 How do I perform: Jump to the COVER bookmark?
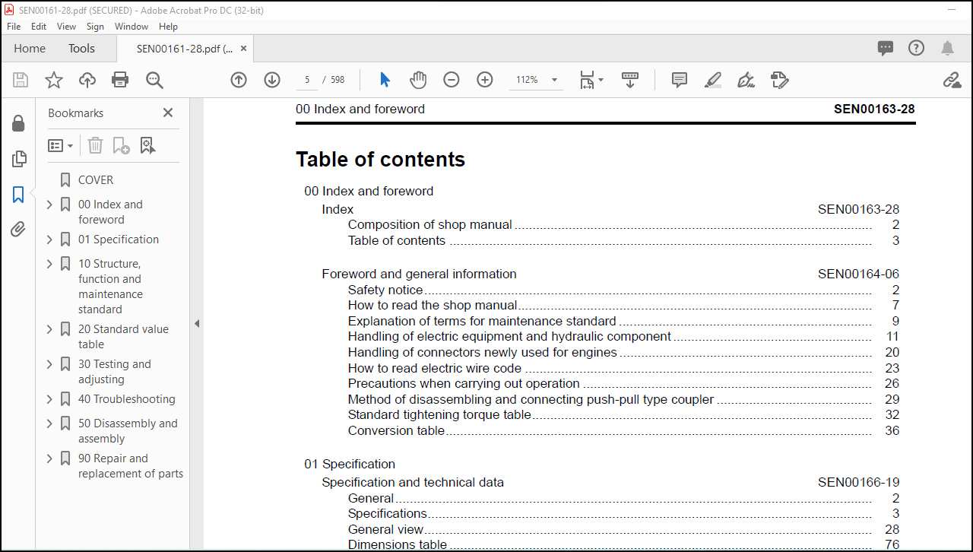point(96,180)
